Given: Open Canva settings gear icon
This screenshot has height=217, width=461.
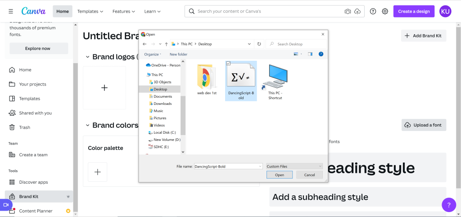Looking at the screenshot, I should pos(385,11).
